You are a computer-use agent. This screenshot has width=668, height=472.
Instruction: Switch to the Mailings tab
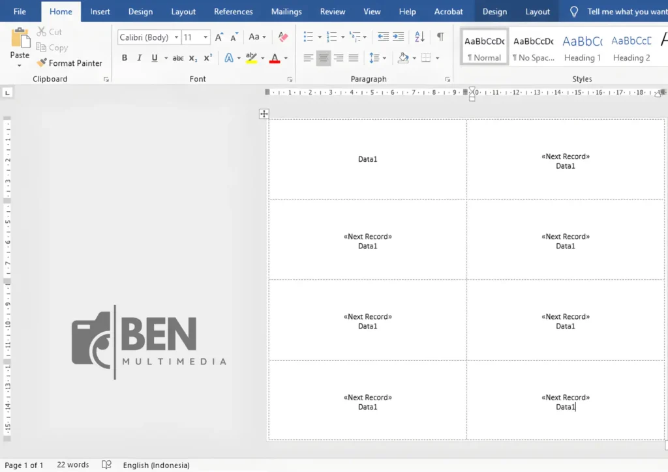pos(286,11)
